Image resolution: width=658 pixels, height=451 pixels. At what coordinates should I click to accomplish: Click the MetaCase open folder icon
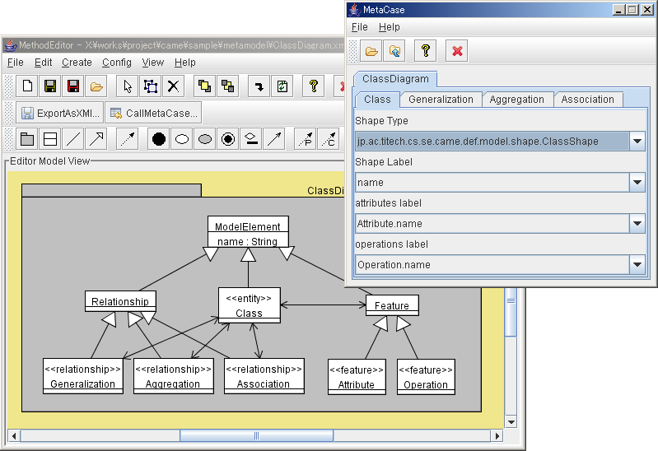tap(371, 51)
